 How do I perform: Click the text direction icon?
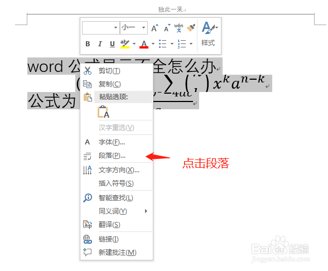pyautogui.click(x=87, y=170)
